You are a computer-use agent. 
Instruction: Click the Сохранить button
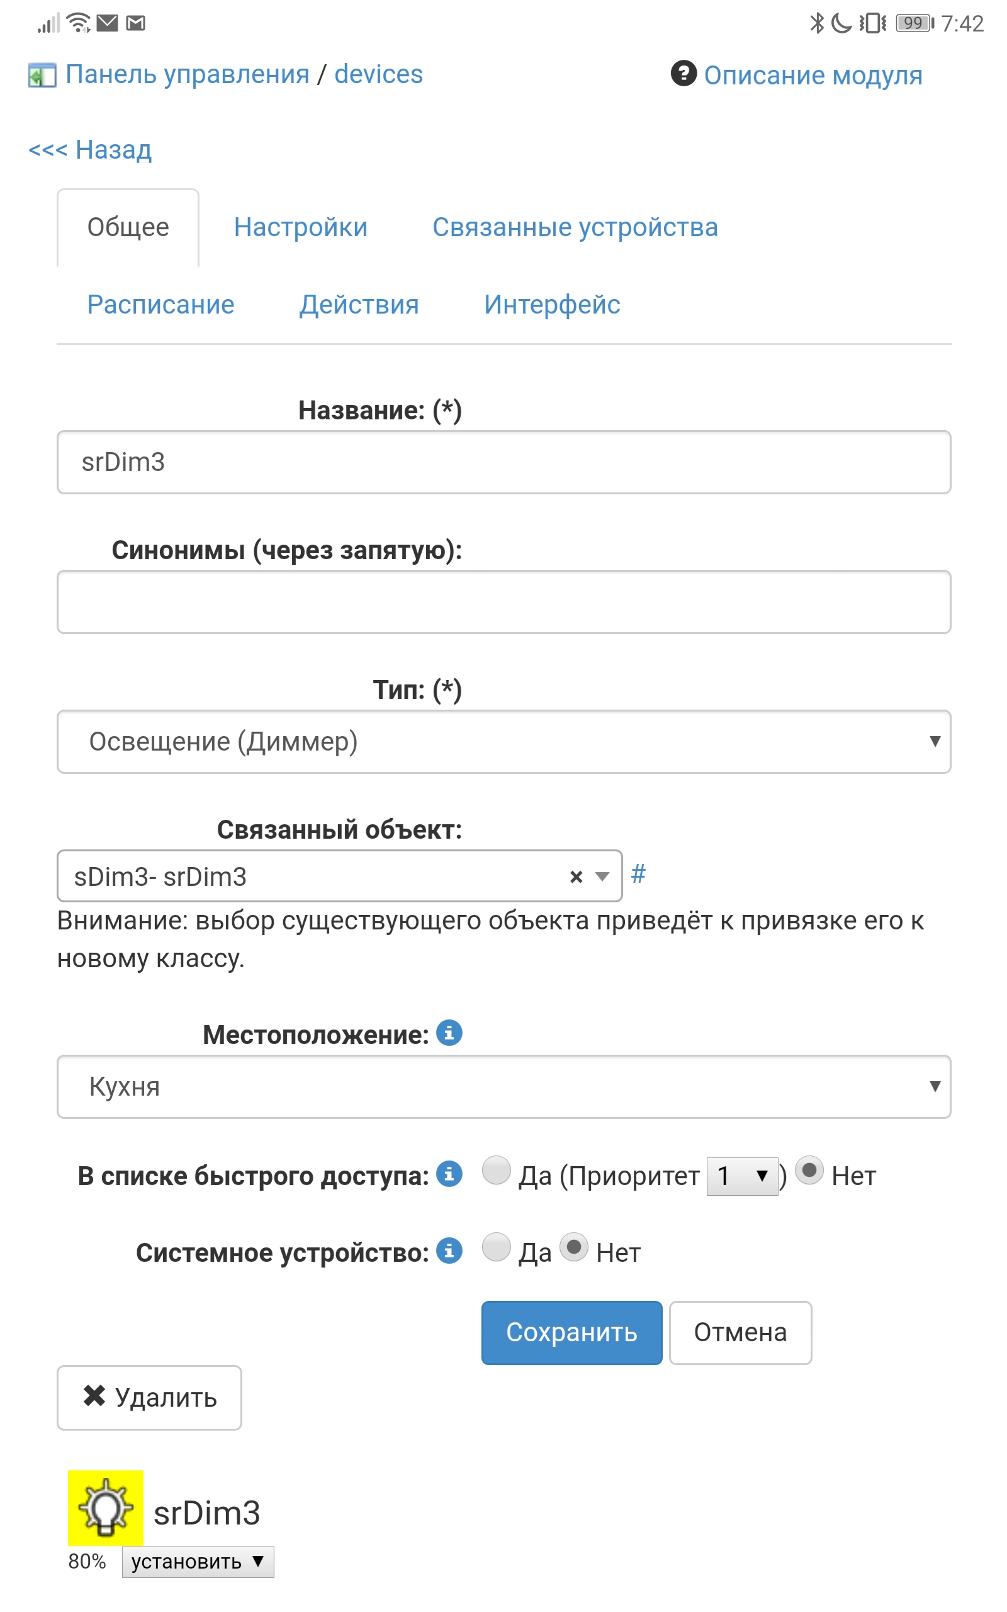click(x=572, y=1333)
